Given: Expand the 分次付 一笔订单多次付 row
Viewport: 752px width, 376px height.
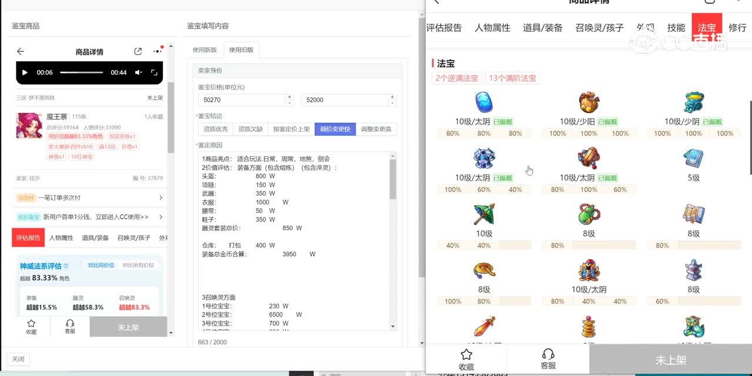Looking at the screenshot, I should coord(89,198).
